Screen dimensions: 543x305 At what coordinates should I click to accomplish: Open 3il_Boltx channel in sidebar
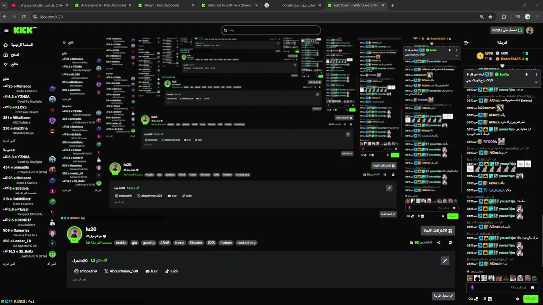28,254
